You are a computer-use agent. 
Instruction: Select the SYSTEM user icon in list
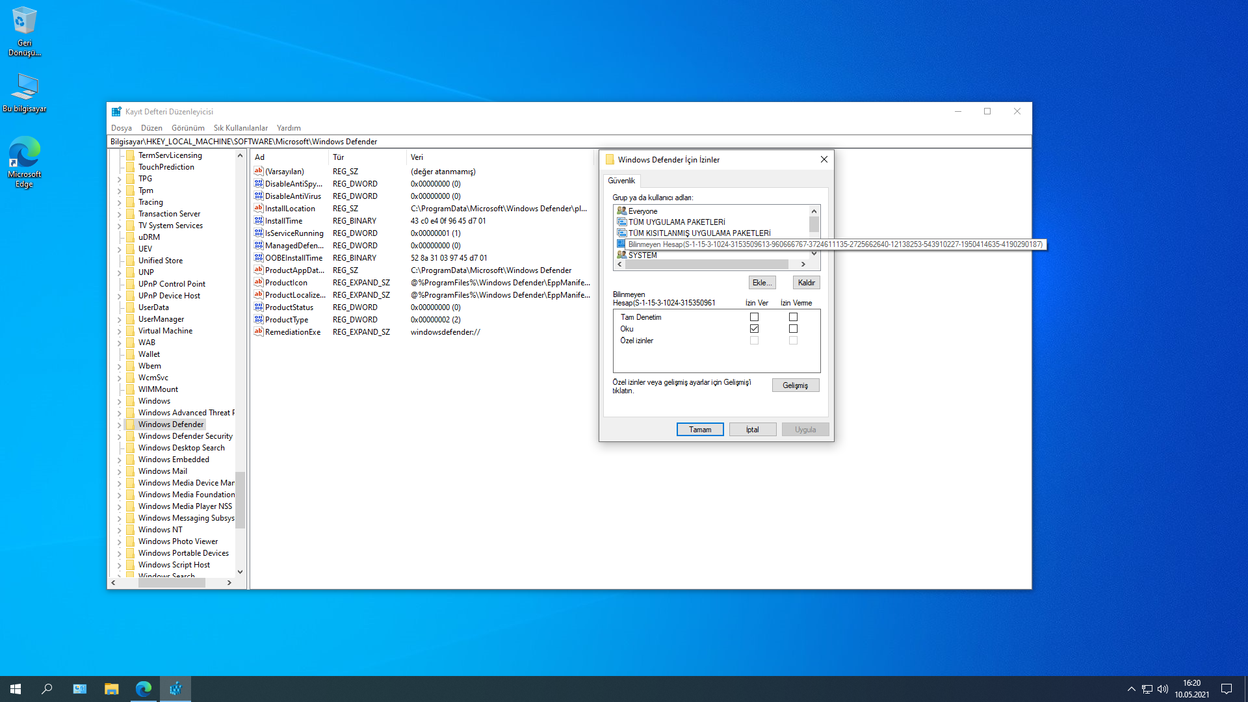[621, 255]
